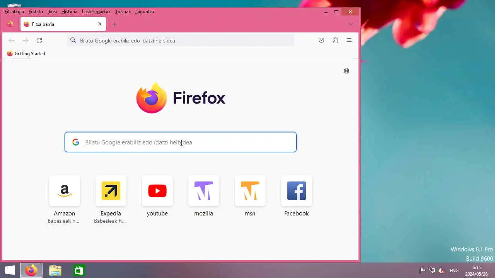Open File Explorer from taskbar
Image resolution: width=495 pixels, height=278 pixels.
click(x=55, y=270)
